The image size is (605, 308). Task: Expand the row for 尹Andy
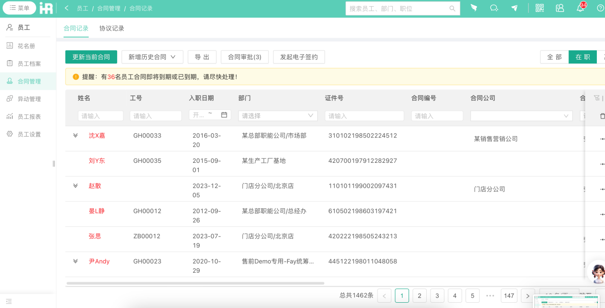pyautogui.click(x=75, y=261)
